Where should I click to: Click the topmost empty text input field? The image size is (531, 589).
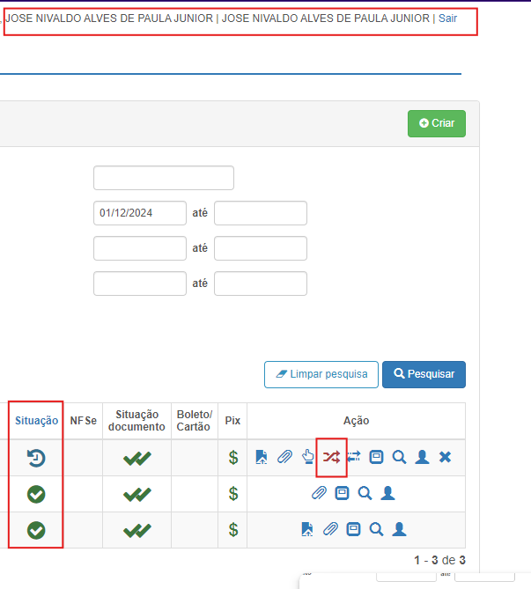click(x=163, y=178)
